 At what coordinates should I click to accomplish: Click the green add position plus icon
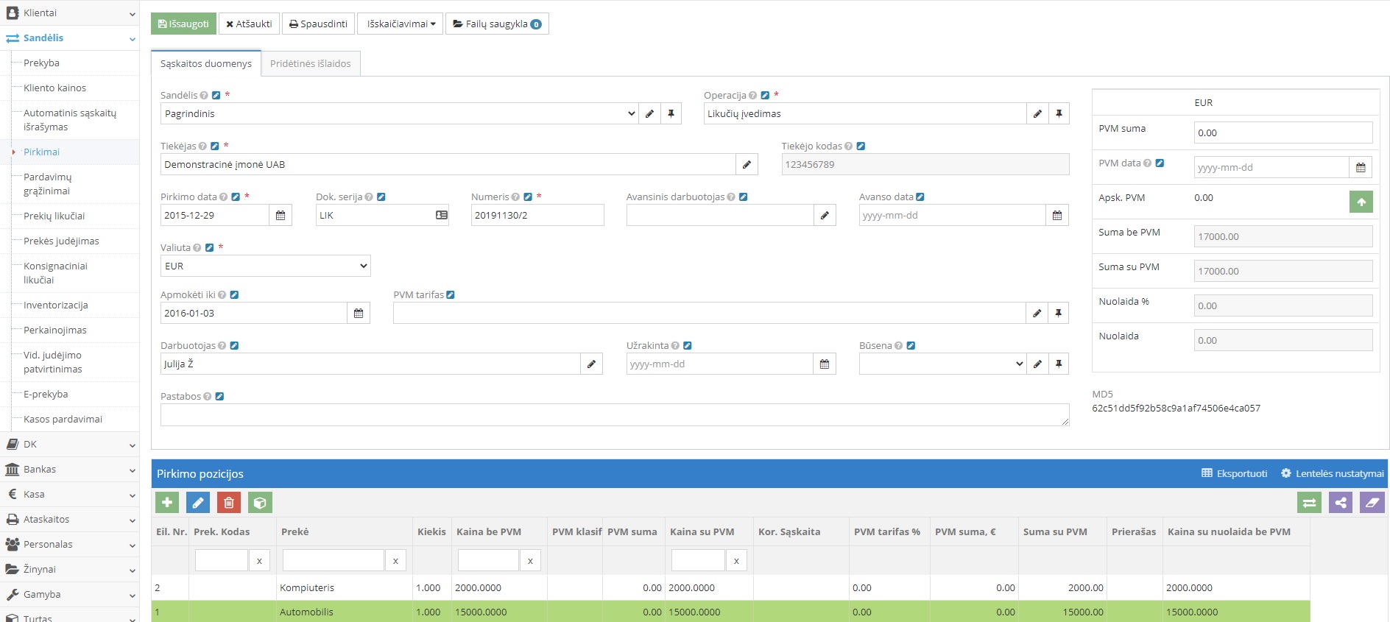click(167, 502)
